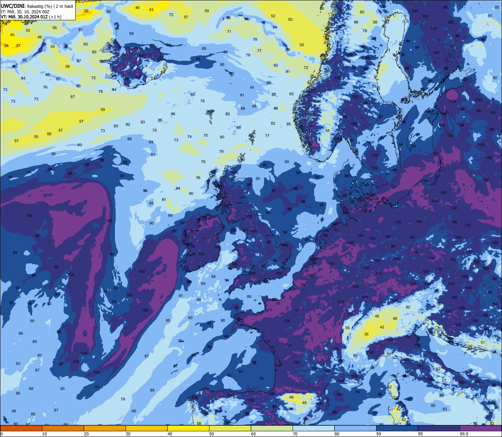This screenshot has width=502, height=437.
Task: Click the 20–30 amber legend swatch
Action: pos(105,428)
